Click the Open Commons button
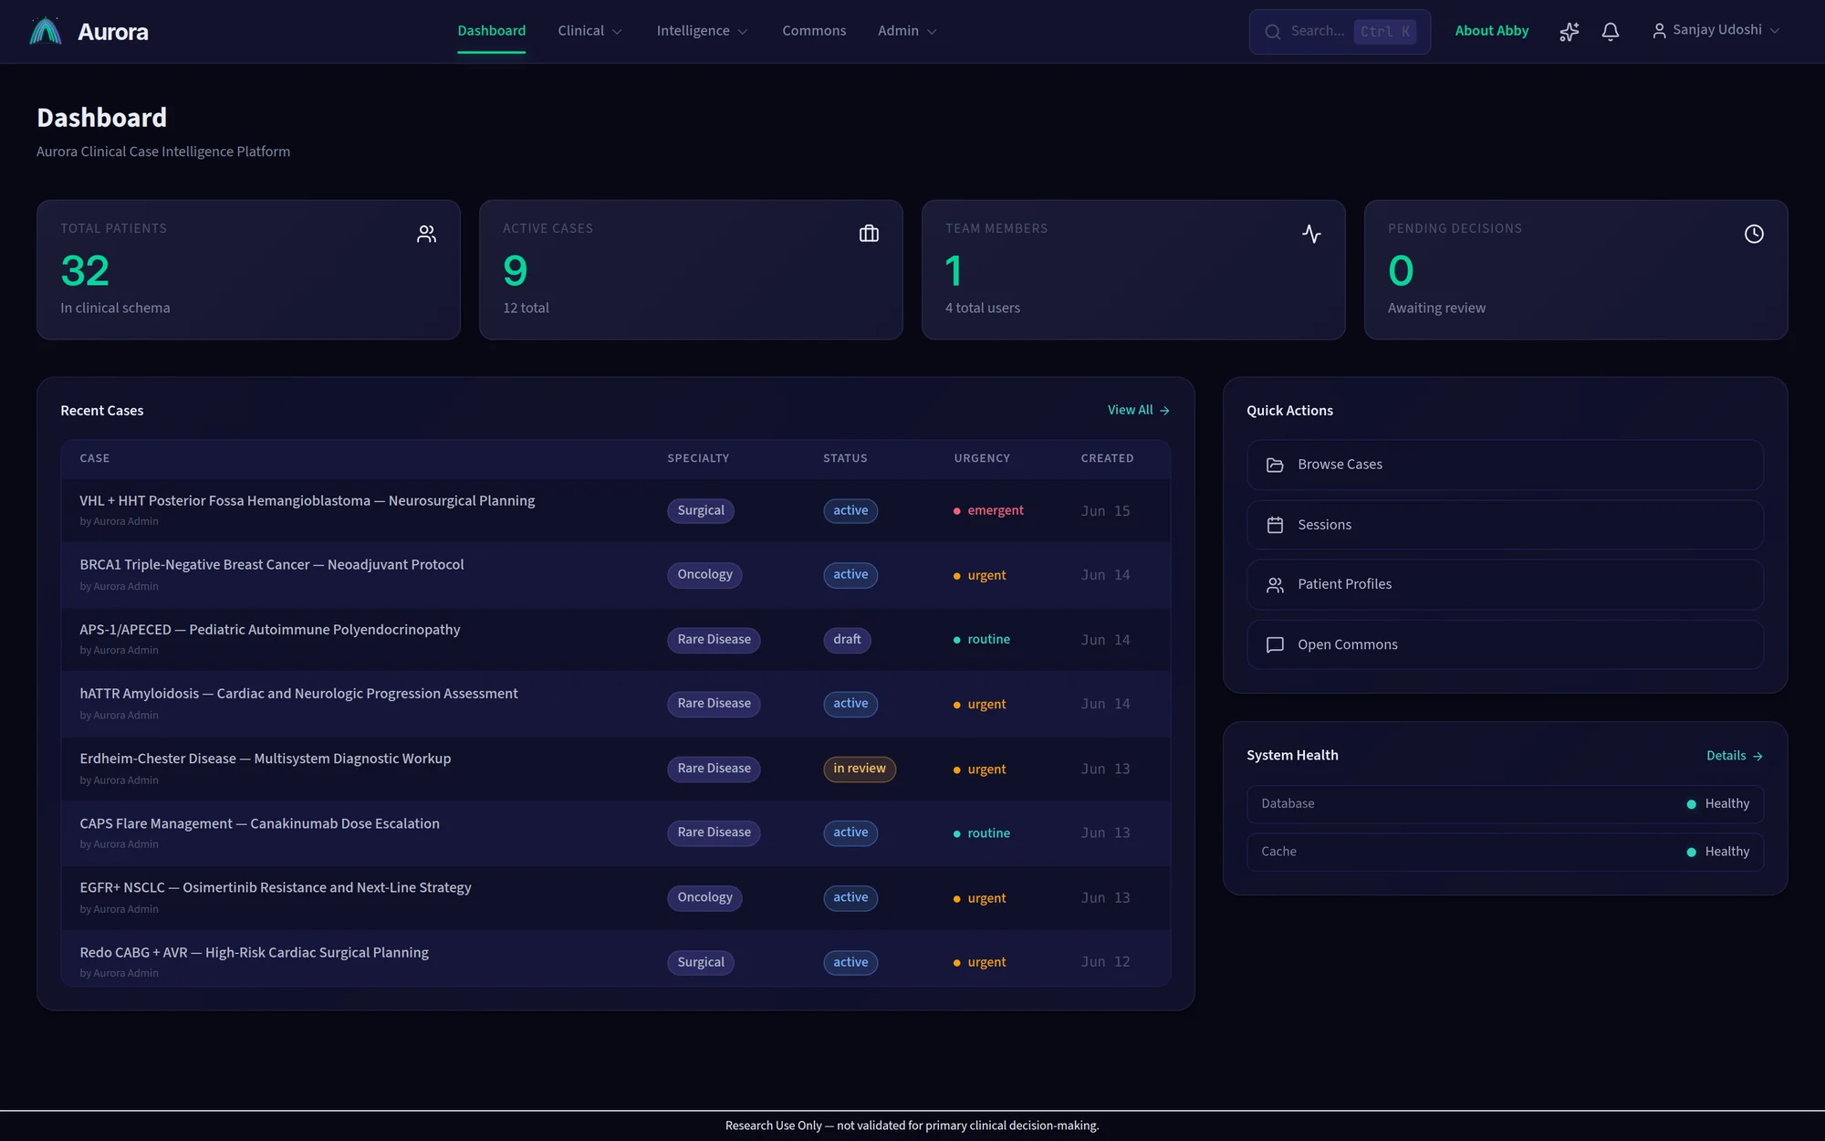 click(x=1505, y=645)
